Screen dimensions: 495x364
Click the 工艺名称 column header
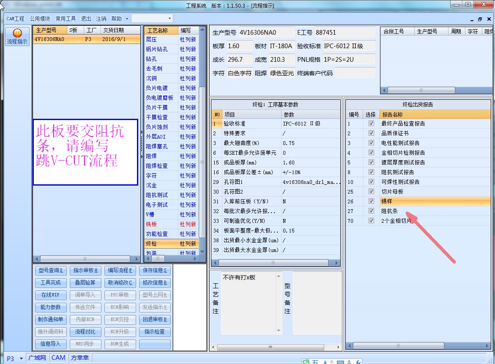pyautogui.click(x=161, y=30)
